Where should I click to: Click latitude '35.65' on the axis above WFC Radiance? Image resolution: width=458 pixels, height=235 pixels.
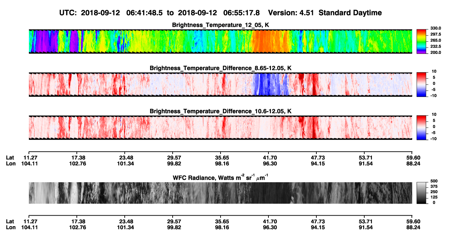tap(221, 157)
